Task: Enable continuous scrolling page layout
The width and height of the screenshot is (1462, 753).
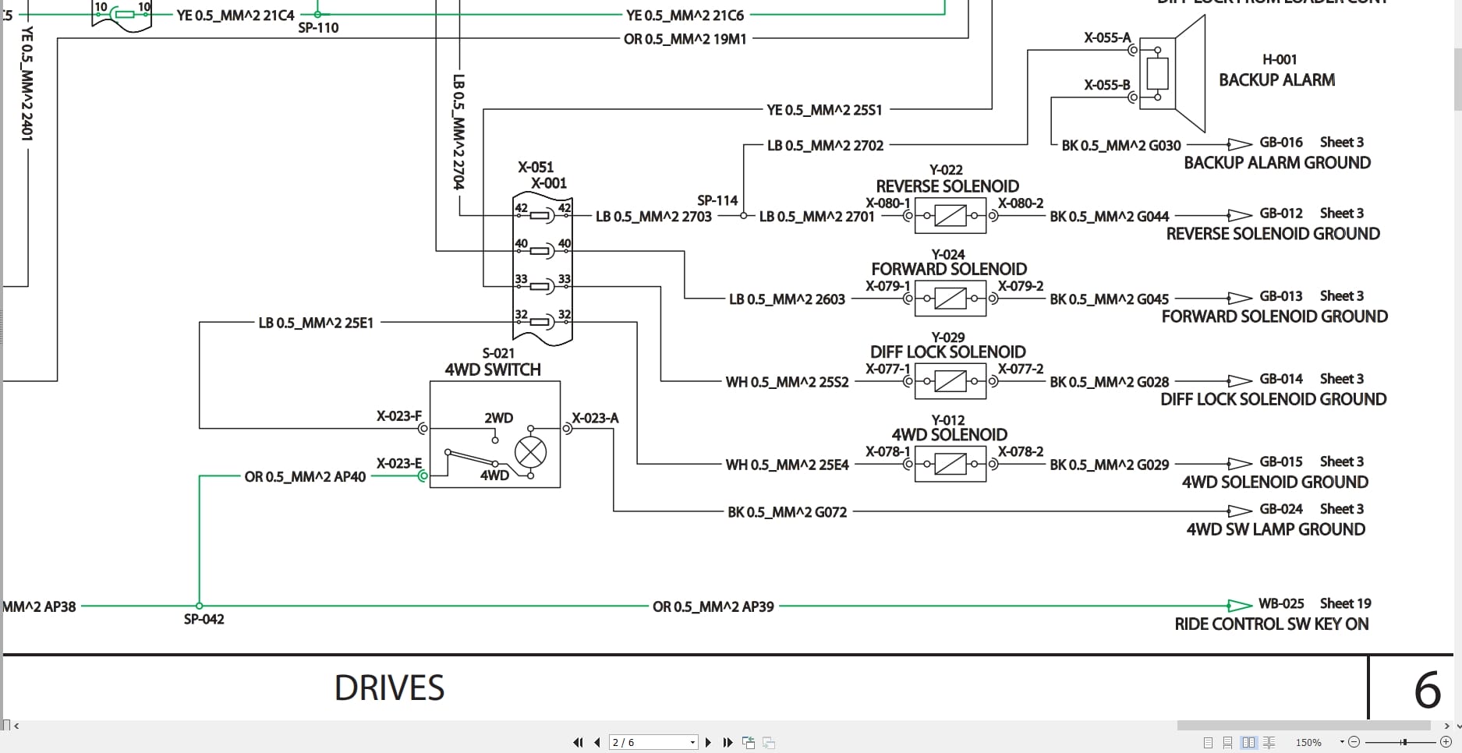Action: tap(1228, 742)
